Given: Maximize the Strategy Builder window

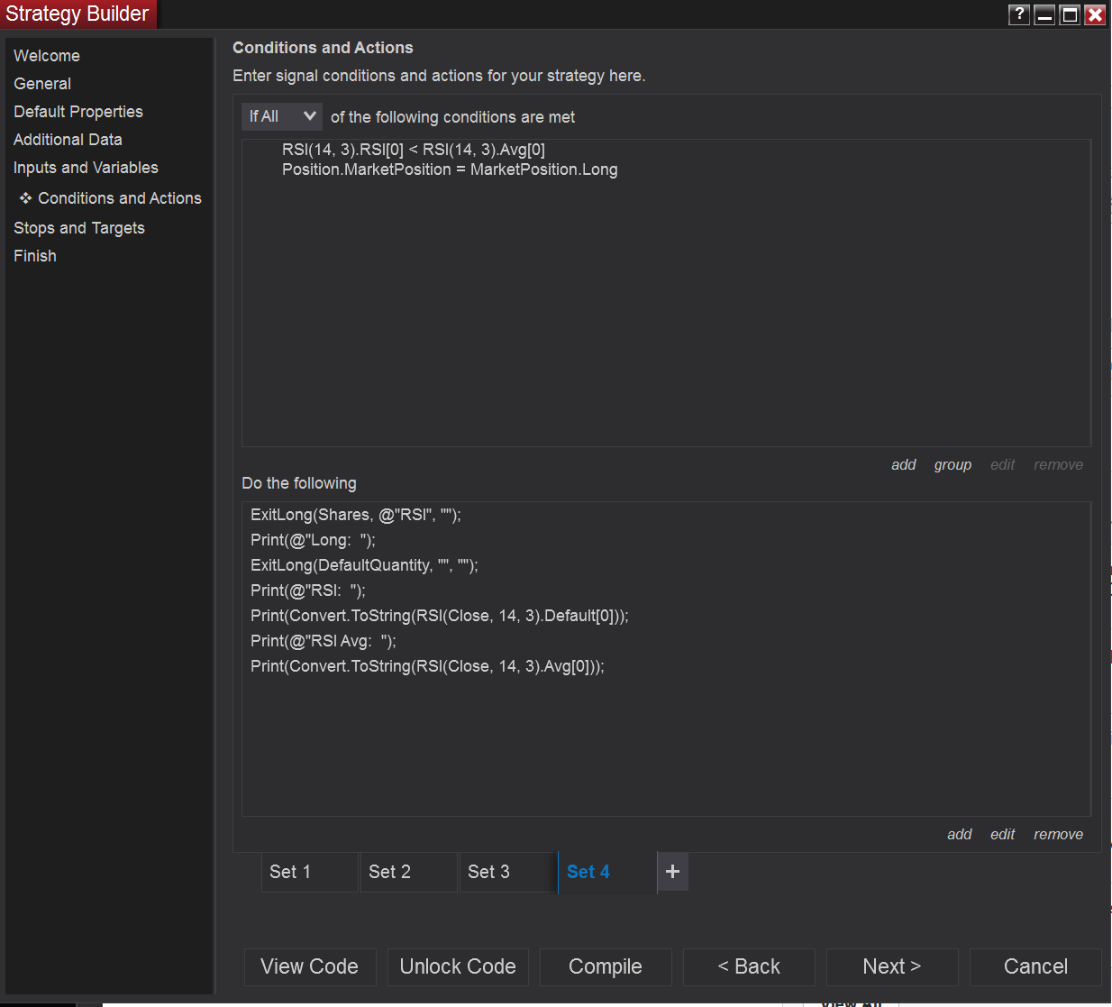Looking at the screenshot, I should point(1070,14).
